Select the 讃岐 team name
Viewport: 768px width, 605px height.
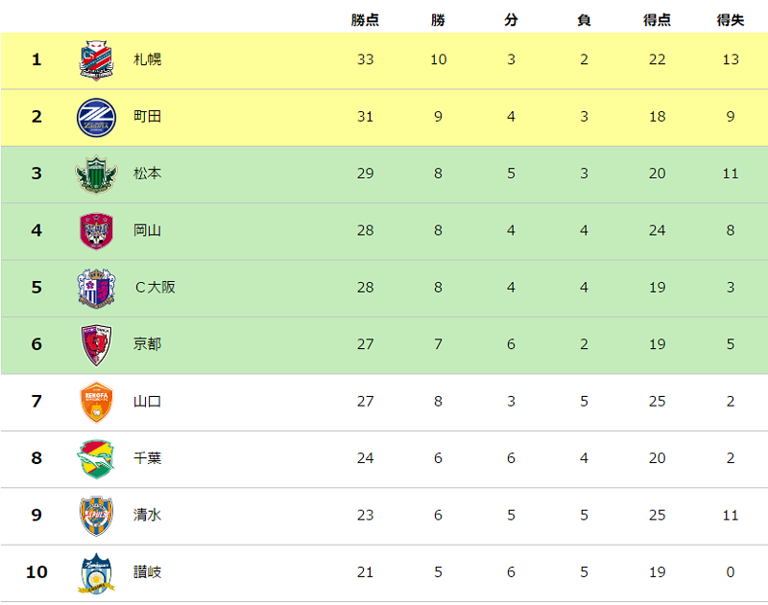(x=147, y=572)
